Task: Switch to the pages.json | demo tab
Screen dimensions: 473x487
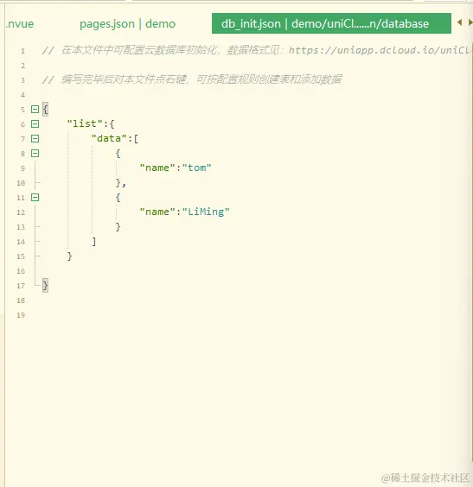Action: [127, 24]
